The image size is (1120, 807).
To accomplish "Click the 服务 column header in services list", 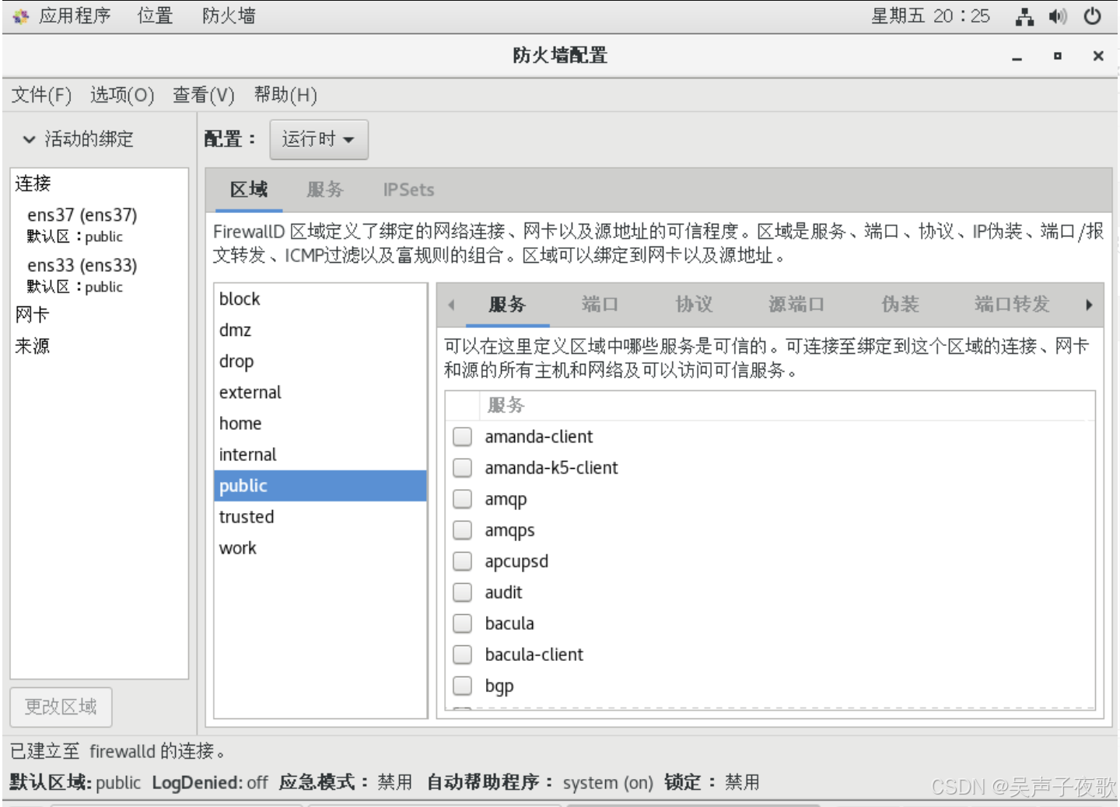I will 506,405.
